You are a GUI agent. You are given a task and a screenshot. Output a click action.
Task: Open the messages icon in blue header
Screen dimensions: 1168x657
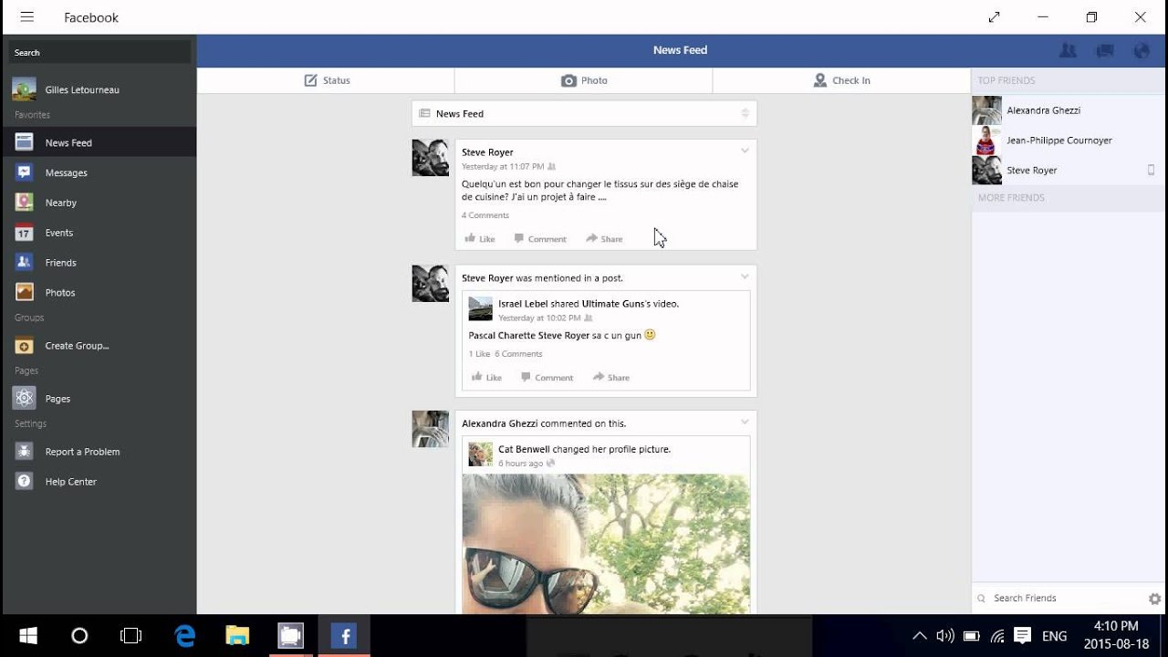click(1105, 51)
